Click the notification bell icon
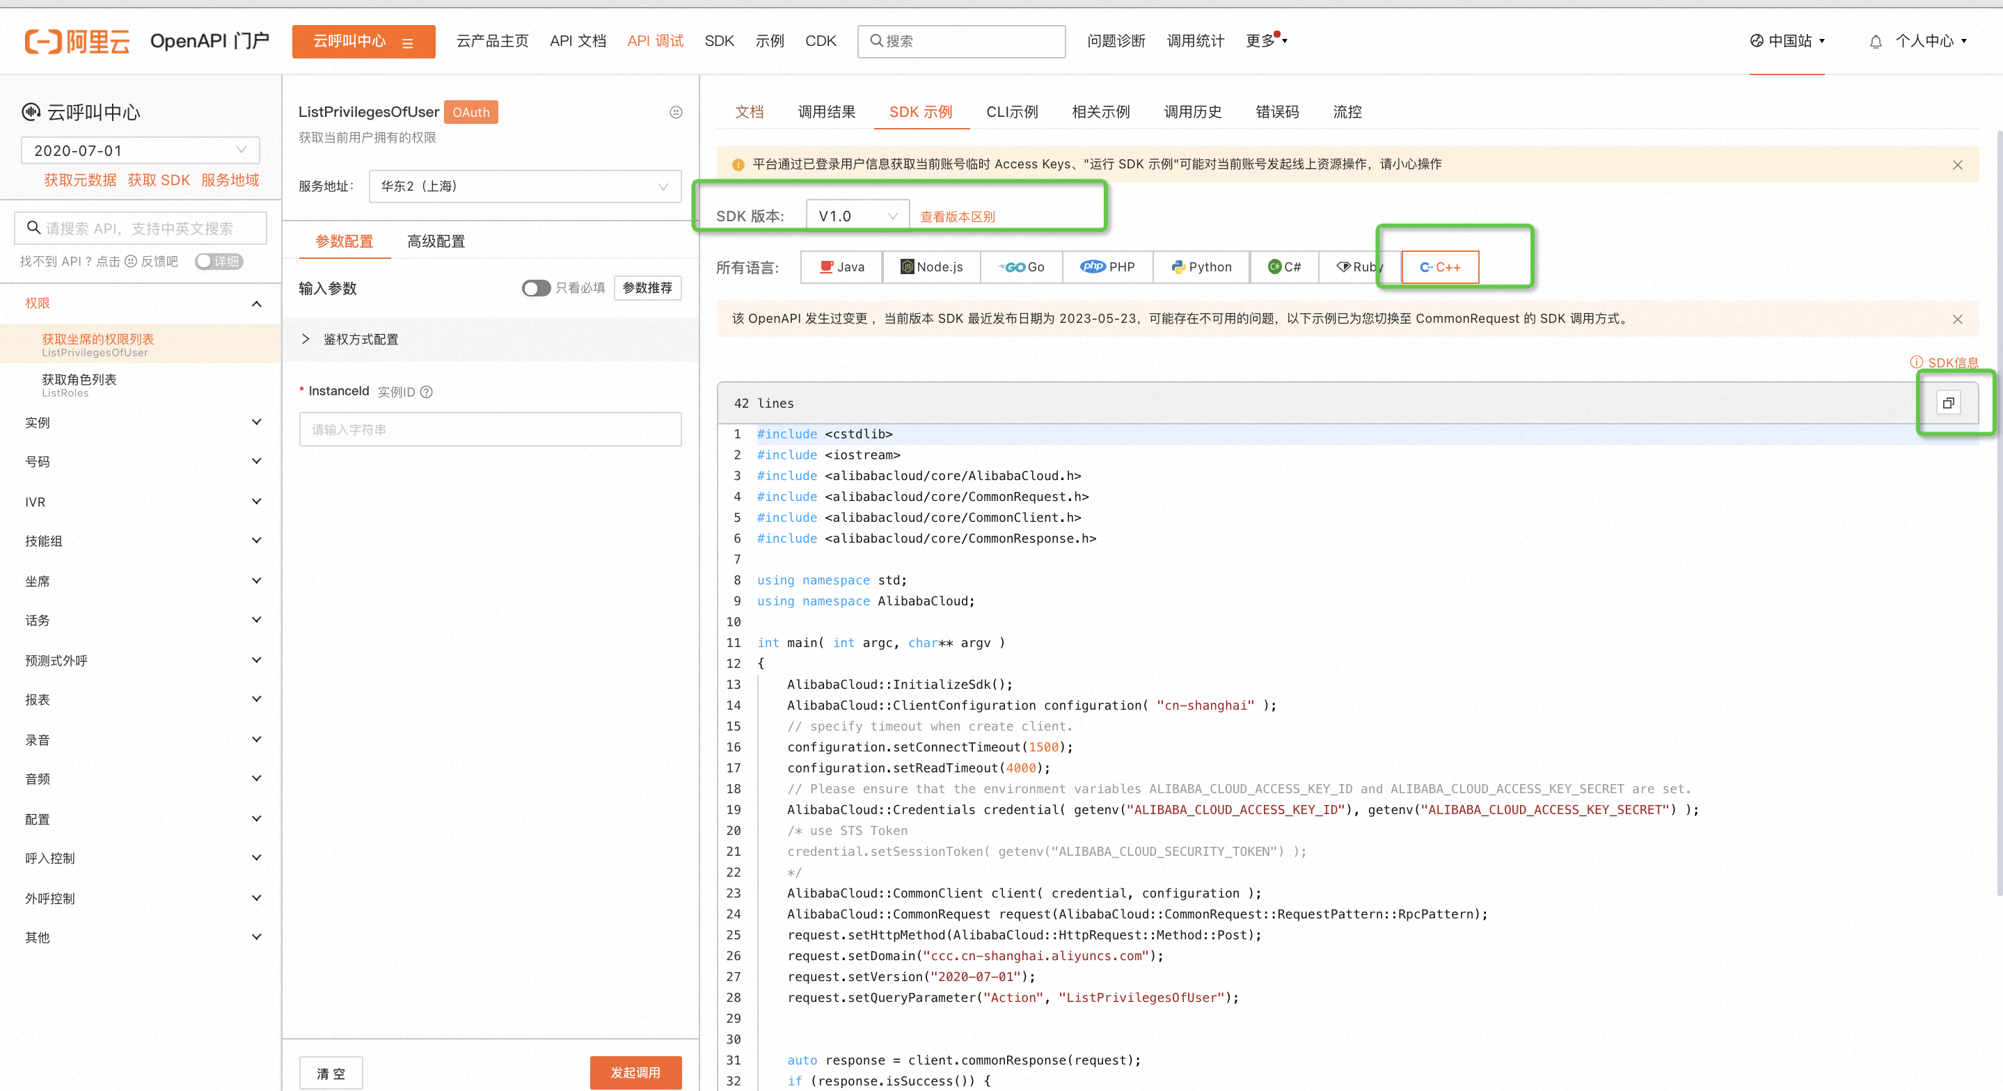Viewport: 2003px width, 1091px height. tap(1876, 42)
